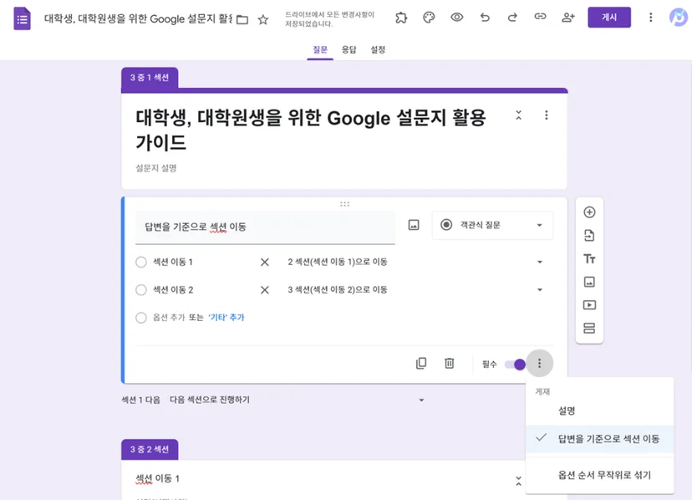Click the '기타' 추가 link
Screen dimensions: 692x500
click(226, 318)
